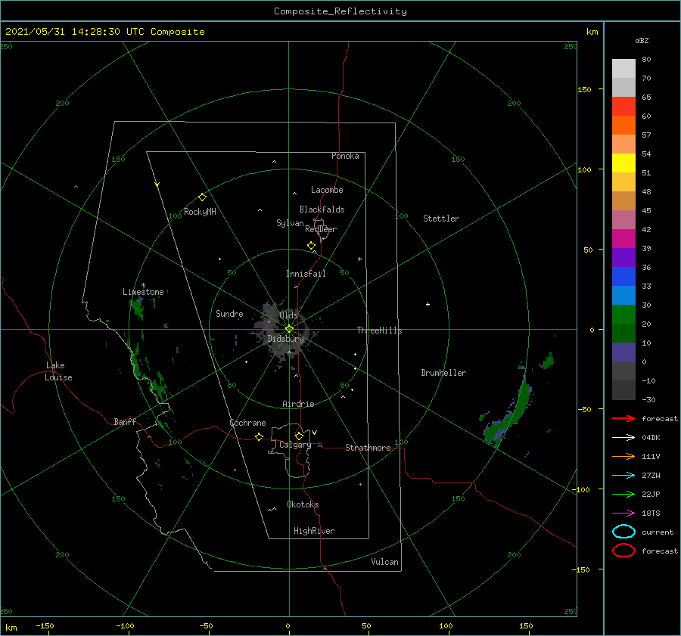The image size is (681, 636).
Task: Select the orange 57–60 dBZ swatch
Action: pos(623,126)
